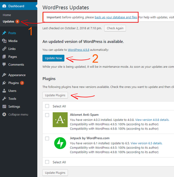Click the Collapse menu arrow icon
174x177 pixels.
(4, 114)
